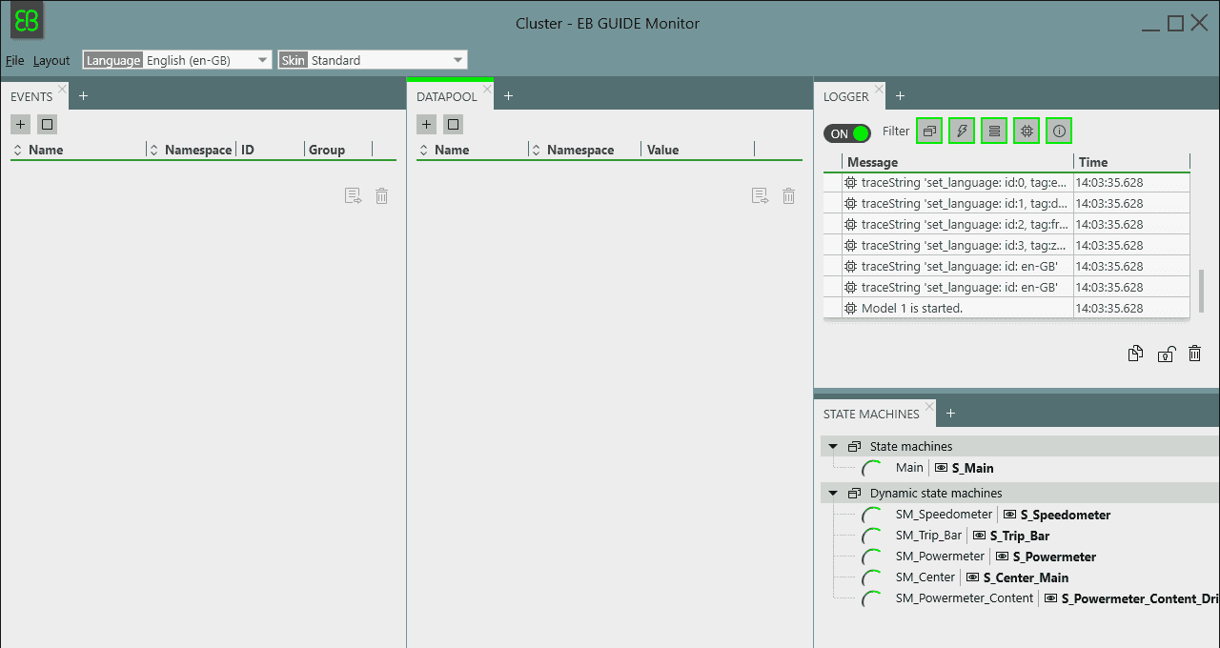Viewport: 1220px width, 648px height.
Task: Switch the logger ON toggle off
Action: coord(847,133)
